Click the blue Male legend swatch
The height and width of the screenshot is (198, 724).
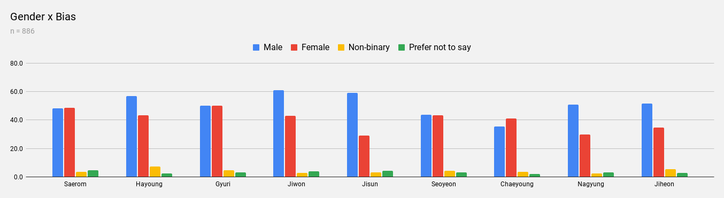point(256,47)
